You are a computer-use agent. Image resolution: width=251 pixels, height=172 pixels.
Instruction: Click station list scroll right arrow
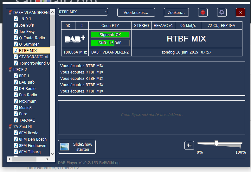point(47,159)
